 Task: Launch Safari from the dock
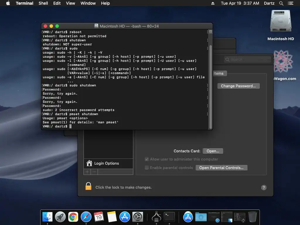[x=86, y=217]
